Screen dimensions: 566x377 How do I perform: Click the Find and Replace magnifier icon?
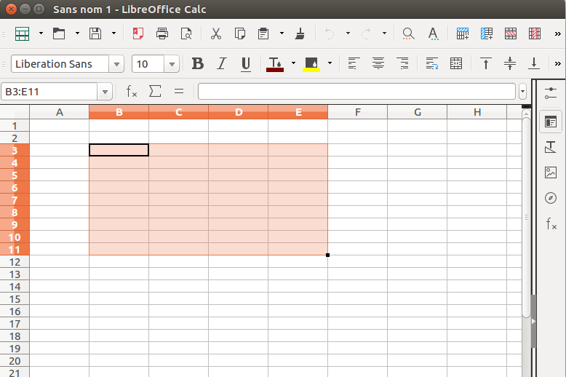pyautogui.click(x=408, y=33)
